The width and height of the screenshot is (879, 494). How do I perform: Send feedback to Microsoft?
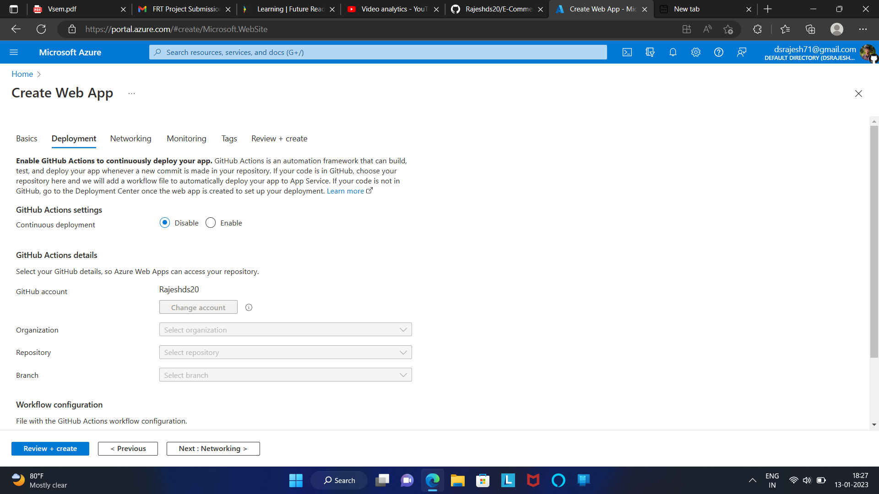click(742, 52)
